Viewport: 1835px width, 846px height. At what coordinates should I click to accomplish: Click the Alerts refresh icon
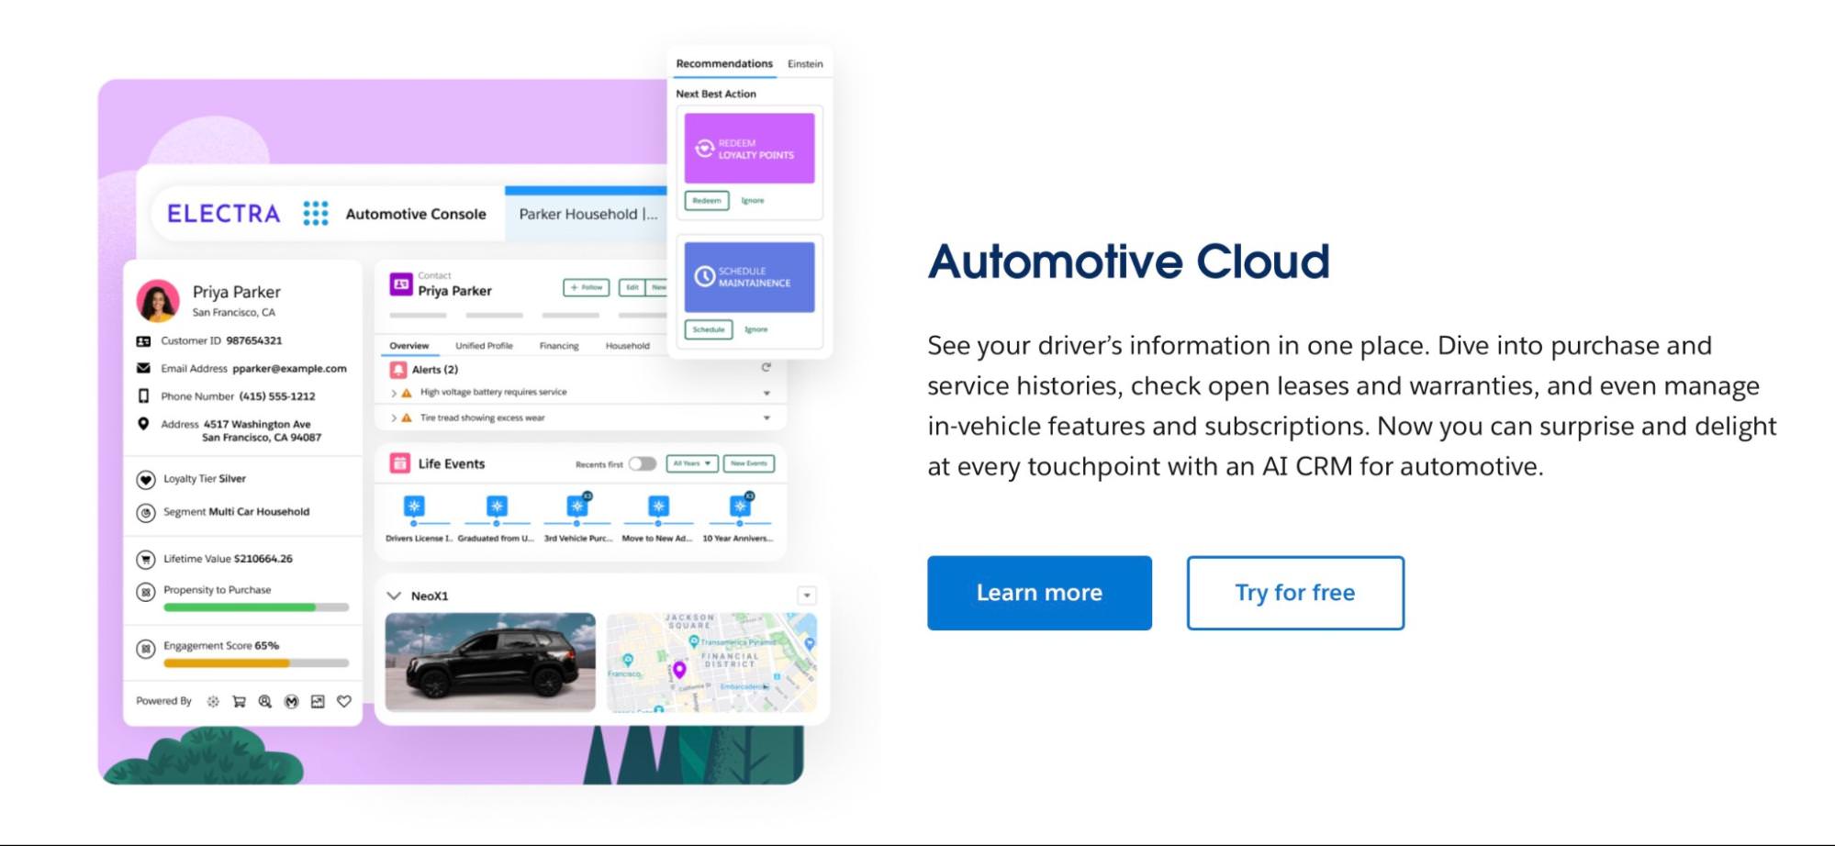(766, 368)
